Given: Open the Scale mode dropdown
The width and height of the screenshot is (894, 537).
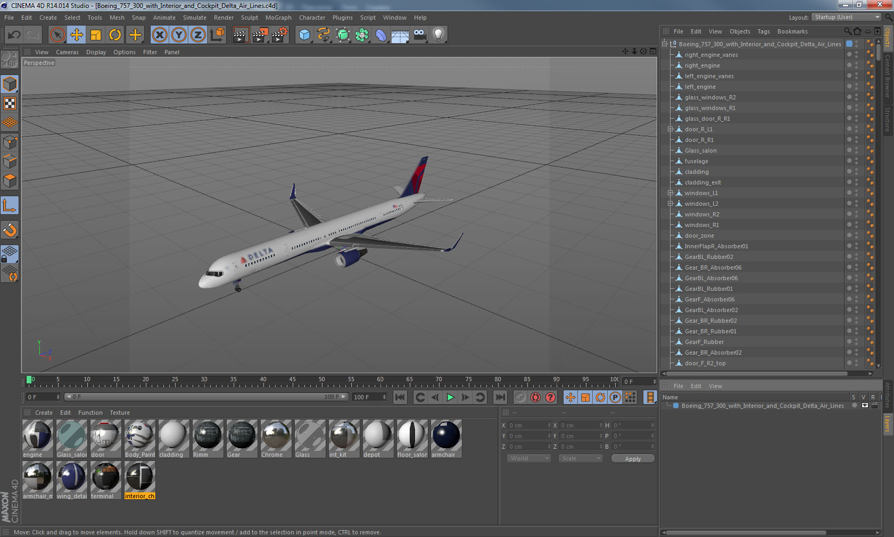Looking at the screenshot, I should (580, 458).
